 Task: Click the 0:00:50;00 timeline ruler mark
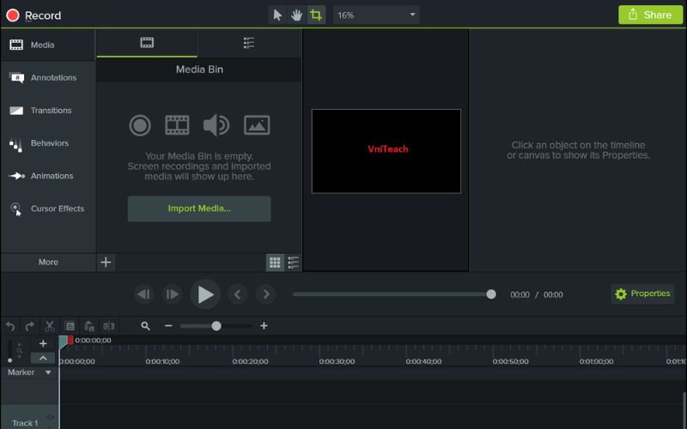[x=510, y=361]
